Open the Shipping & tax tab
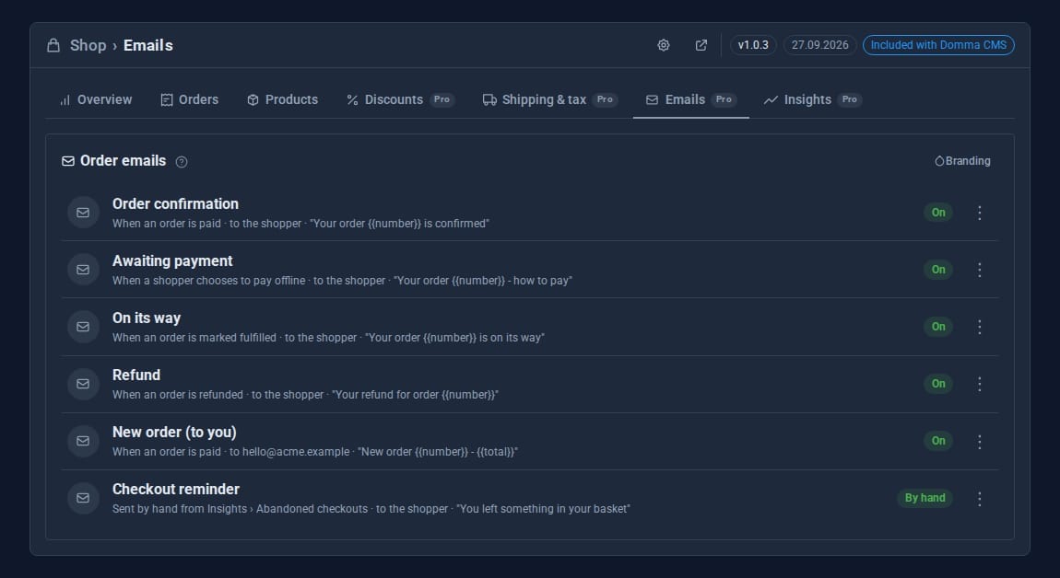The height and width of the screenshot is (578, 1060). tap(549, 100)
